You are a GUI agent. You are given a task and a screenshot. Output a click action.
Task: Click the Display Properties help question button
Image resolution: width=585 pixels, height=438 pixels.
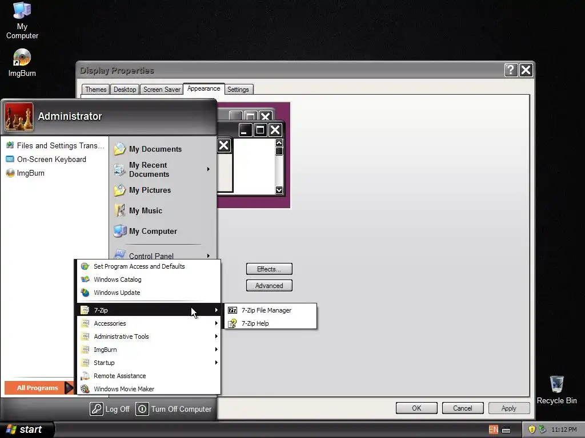point(511,70)
